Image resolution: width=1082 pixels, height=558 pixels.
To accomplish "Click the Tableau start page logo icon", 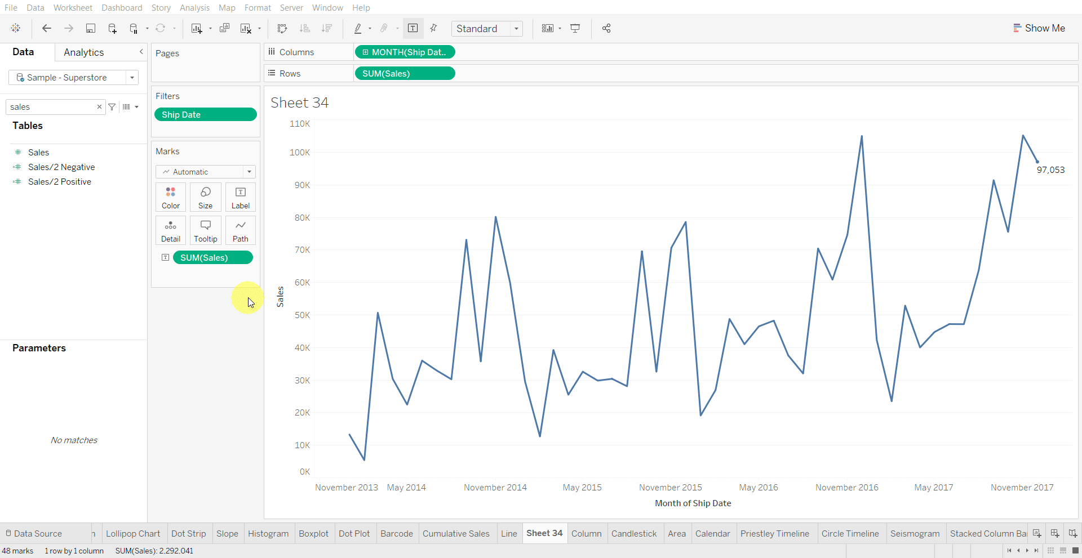I will (x=16, y=28).
